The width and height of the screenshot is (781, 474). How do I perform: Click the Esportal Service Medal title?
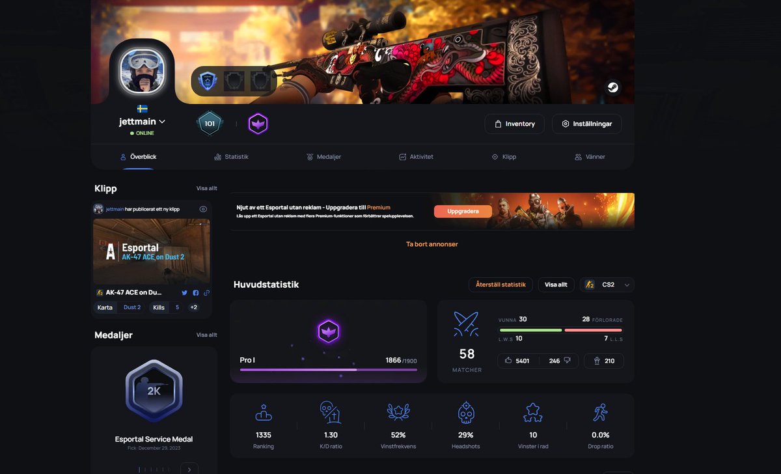154,439
